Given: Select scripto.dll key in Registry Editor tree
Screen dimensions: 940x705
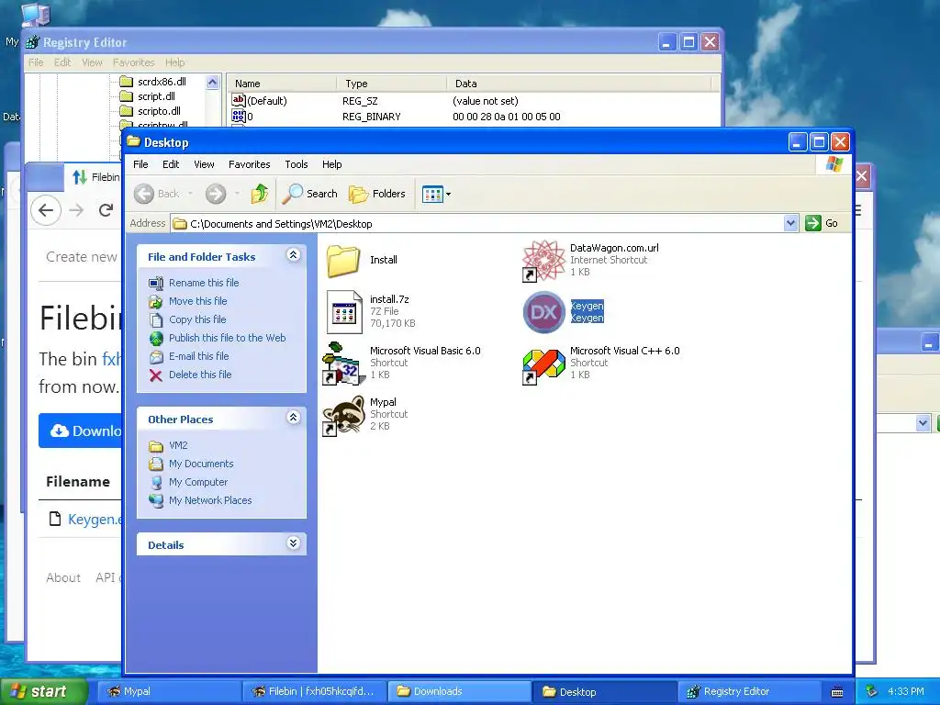Looking at the screenshot, I should coord(159,111).
